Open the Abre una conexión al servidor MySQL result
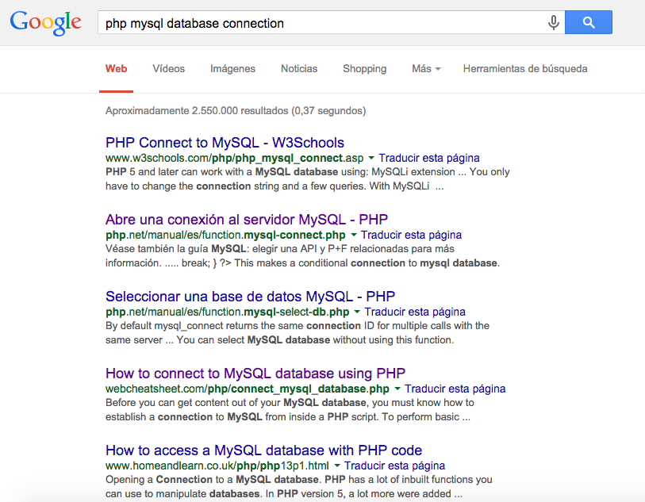This screenshot has height=502, width=645. (x=247, y=220)
